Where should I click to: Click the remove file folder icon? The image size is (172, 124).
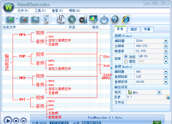pyautogui.click(x=24, y=19)
